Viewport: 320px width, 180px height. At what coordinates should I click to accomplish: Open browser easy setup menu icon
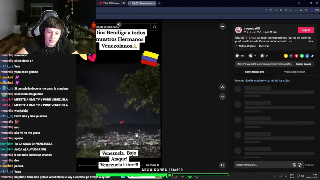click(301, 10)
